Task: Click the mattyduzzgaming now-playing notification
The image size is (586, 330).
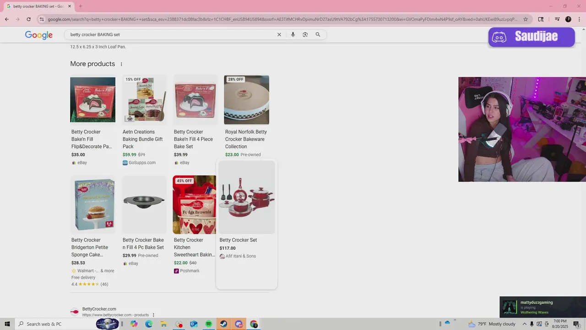Action: (543, 307)
